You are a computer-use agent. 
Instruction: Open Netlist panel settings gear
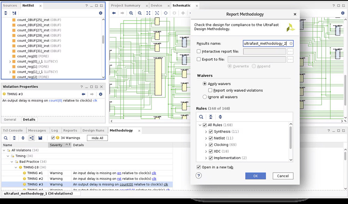[101, 13]
